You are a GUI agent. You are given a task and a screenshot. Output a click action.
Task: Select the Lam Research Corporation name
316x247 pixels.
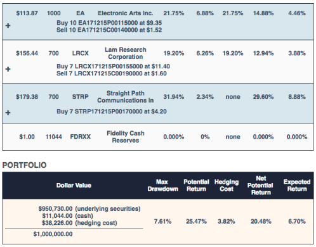[126, 53]
